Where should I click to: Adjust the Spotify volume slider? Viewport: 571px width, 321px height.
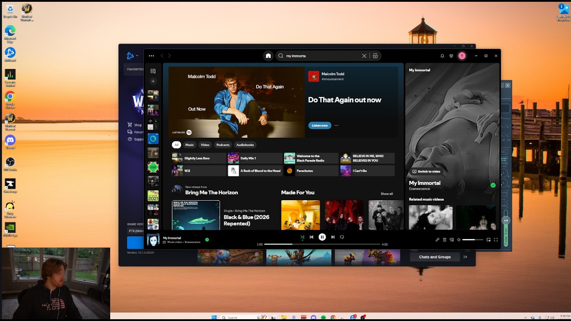coord(473,240)
